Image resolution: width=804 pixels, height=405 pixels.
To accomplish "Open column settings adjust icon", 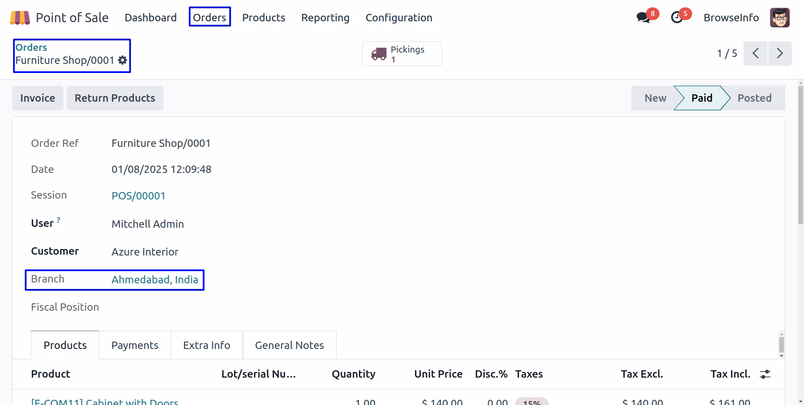I will tap(765, 374).
